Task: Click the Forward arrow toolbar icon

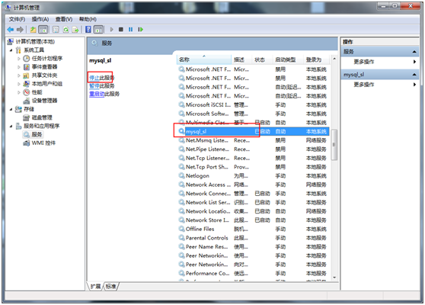Action: [20, 30]
